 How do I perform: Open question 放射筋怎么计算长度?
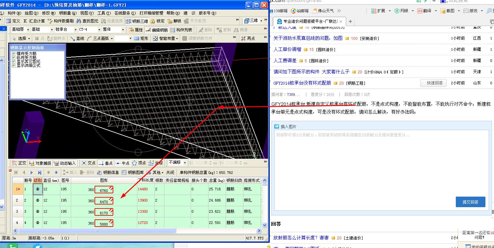[301, 238]
